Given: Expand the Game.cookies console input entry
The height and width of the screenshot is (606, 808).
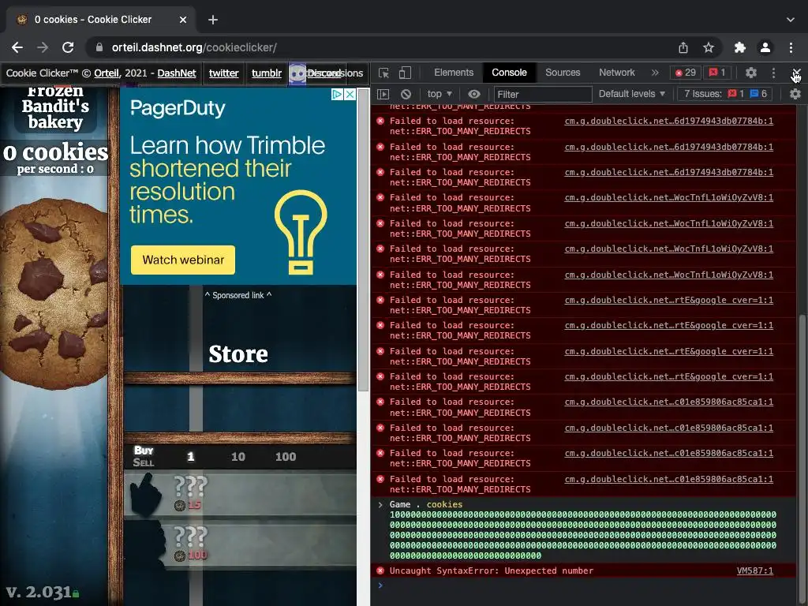Looking at the screenshot, I should tap(380, 504).
